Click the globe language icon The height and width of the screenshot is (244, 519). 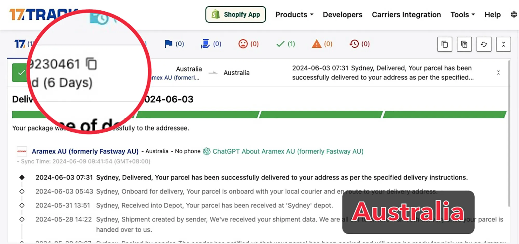[x=514, y=15]
